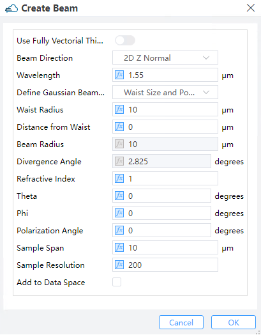The image size is (261, 335).
Task: Toggle Use Fully Vectorial Thin Lens switch
Action: (125, 40)
